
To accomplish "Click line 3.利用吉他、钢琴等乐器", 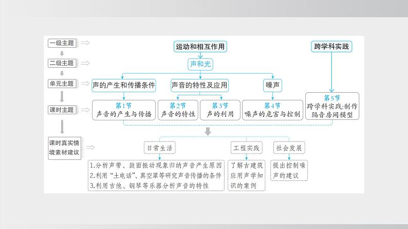I will pos(150,185).
